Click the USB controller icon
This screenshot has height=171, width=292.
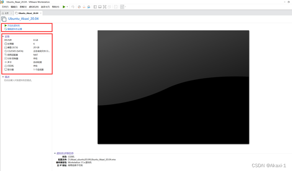pyautogui.click(x=6, y=59)
